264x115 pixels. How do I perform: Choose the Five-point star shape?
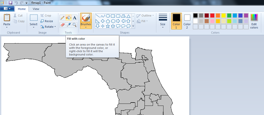coord(108,26)
